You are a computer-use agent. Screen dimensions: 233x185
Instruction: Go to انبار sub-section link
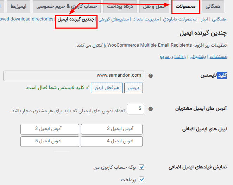[204, 19]
